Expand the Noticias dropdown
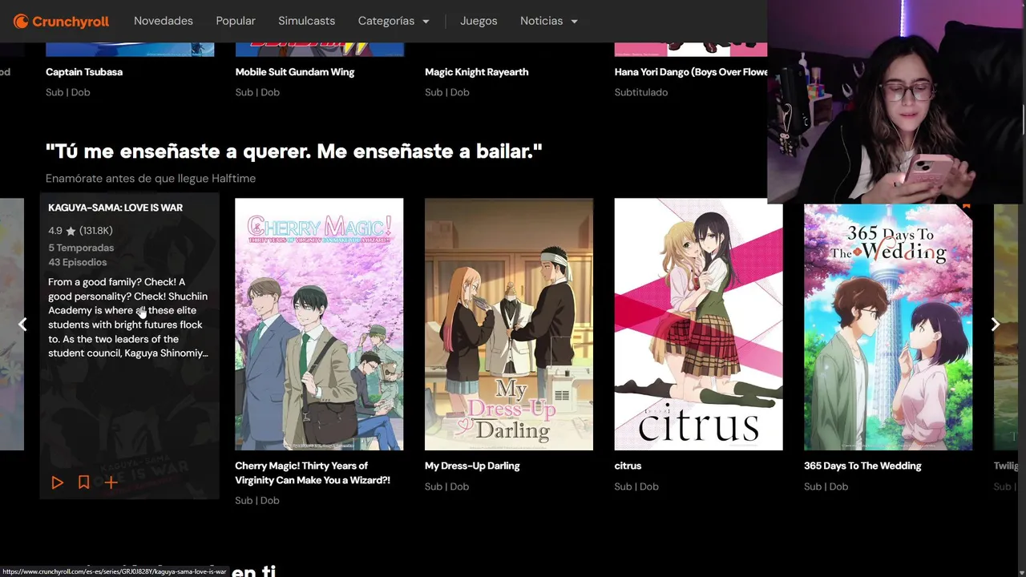This screenshot has width=1026, height=577. pyautogui.click(x=549, y=21)
